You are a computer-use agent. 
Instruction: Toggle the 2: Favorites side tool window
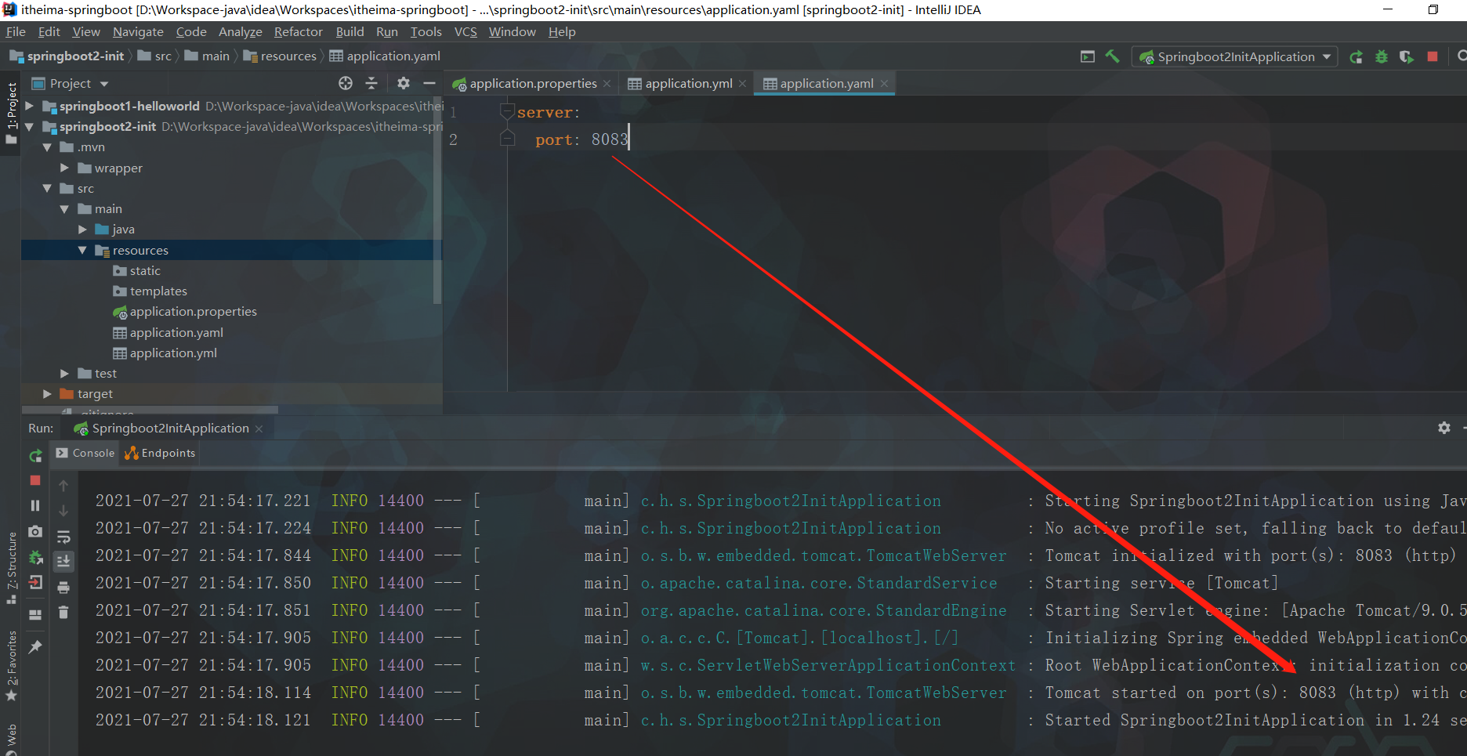pyautogui.click(x=11, y=666)
